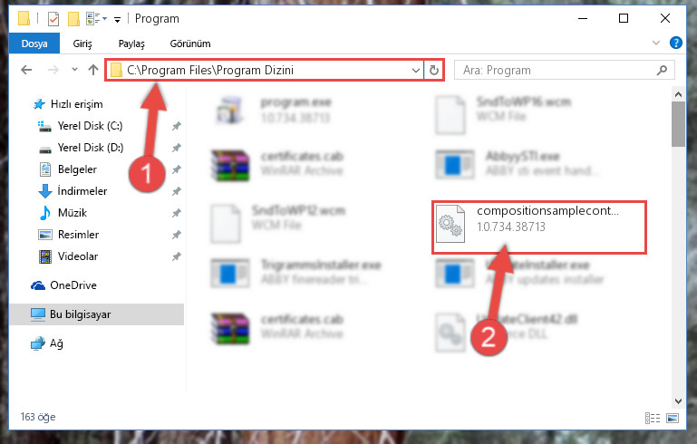Go back with the left arrow button
The height and width of the screenshot is (444, 697).
pos(26,70)
